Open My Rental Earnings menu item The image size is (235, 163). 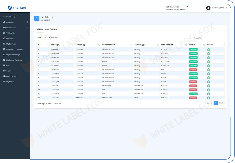14,60
